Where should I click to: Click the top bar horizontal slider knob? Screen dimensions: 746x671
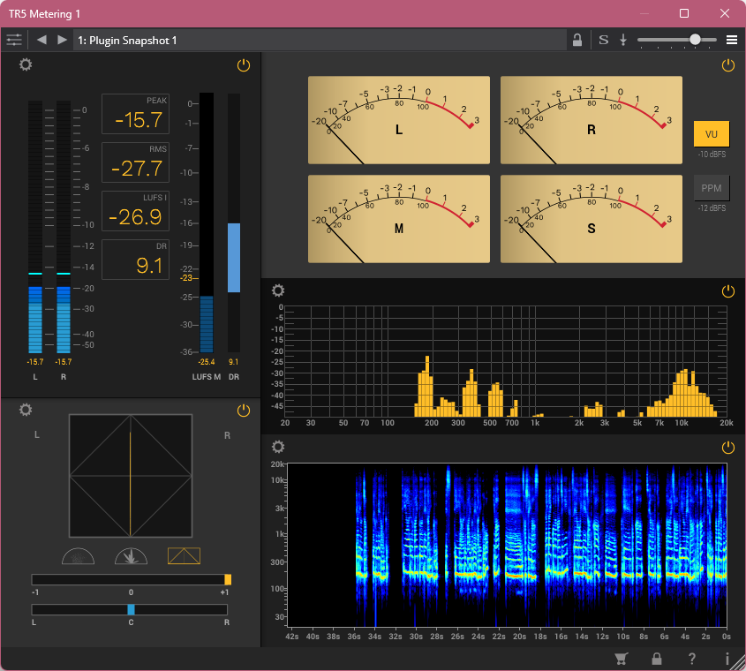[x=697, y=40]
